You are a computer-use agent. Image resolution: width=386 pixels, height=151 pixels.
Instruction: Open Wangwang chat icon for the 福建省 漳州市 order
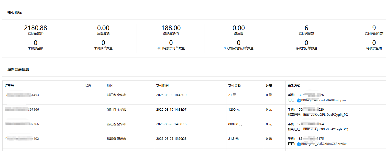pos(299,144)
